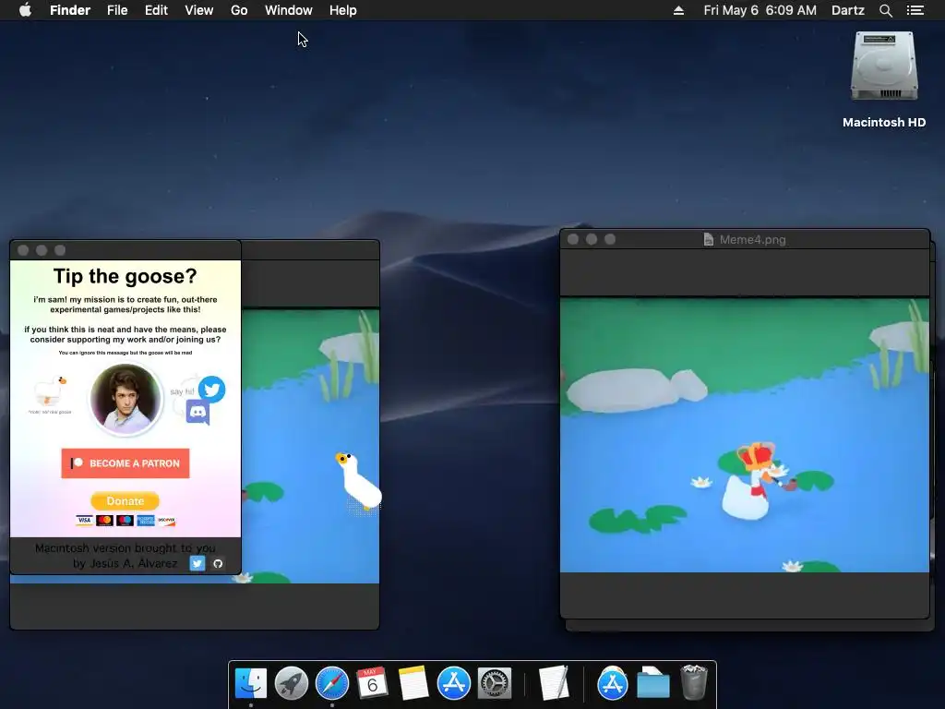
Task: Open the Discord icon under say hi
Action: point(197,413)
